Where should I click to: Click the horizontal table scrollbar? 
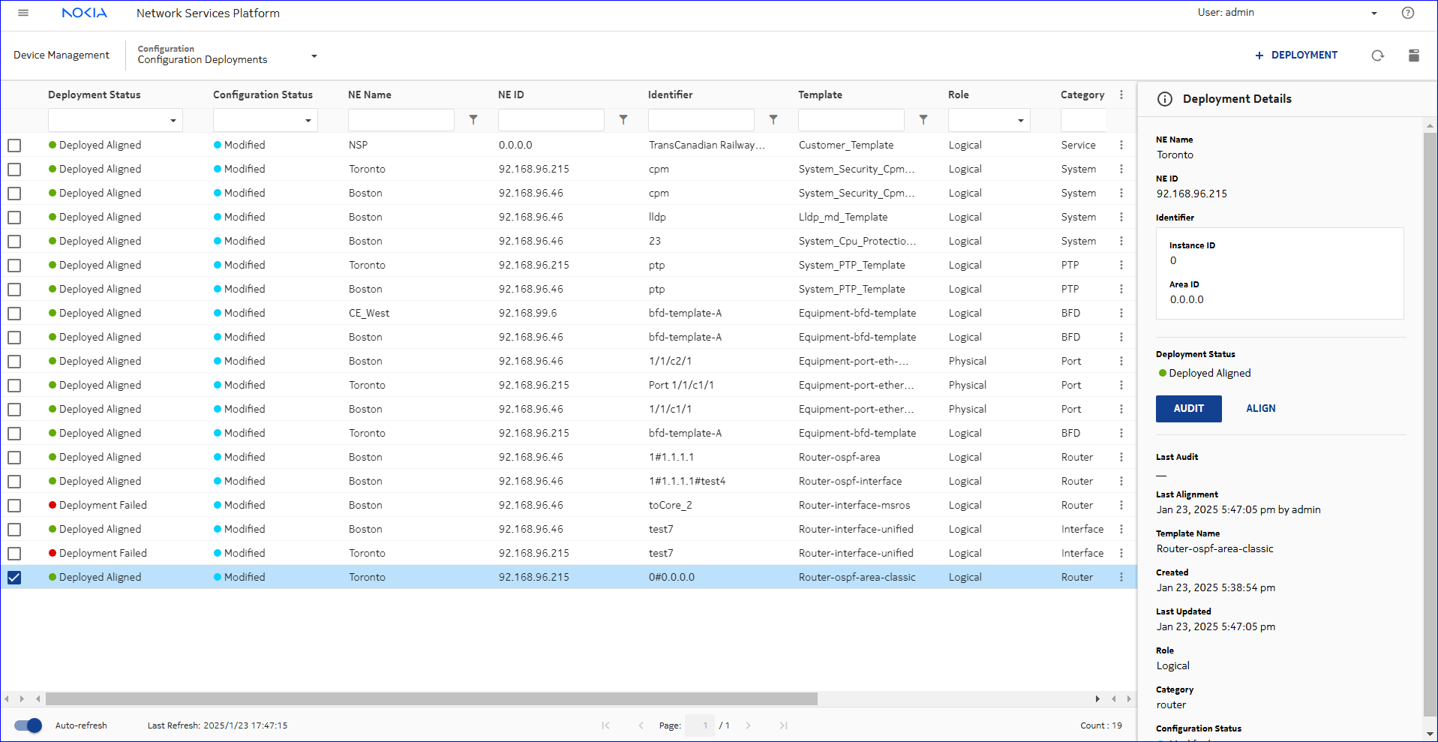431,699
